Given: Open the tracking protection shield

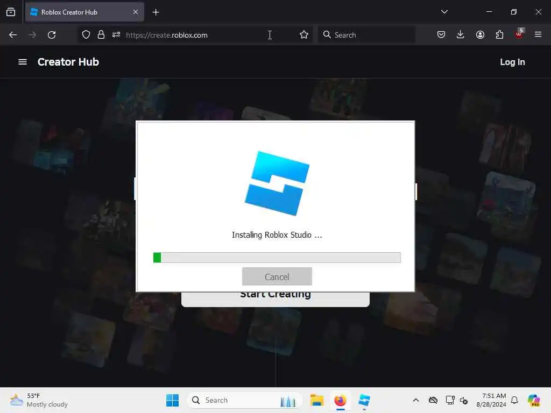Looking at the screenshot, I should [86, 35].
